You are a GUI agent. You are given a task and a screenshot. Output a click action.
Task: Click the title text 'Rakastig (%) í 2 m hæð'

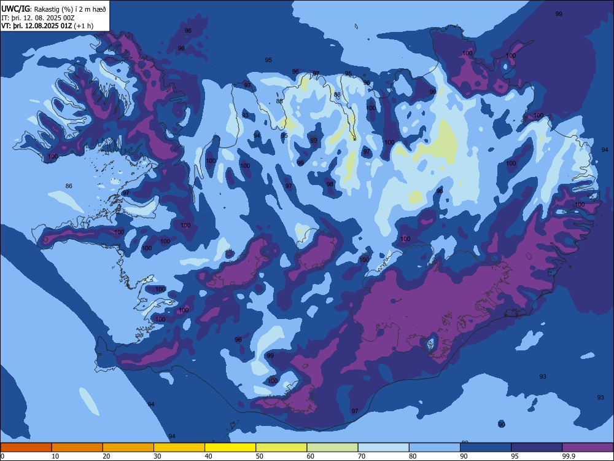click(71, 9)
